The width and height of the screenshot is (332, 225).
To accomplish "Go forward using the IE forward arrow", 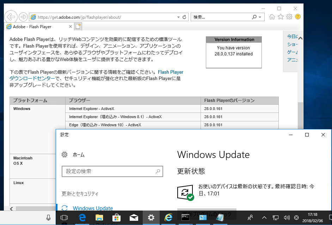I will tap(23, 17).
